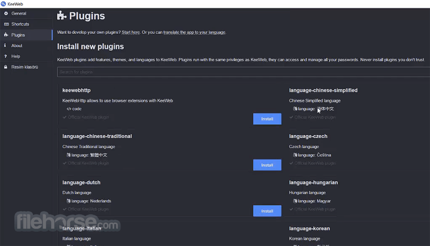
Task: Click the language-hungarian plugin title
Action: 313,182
